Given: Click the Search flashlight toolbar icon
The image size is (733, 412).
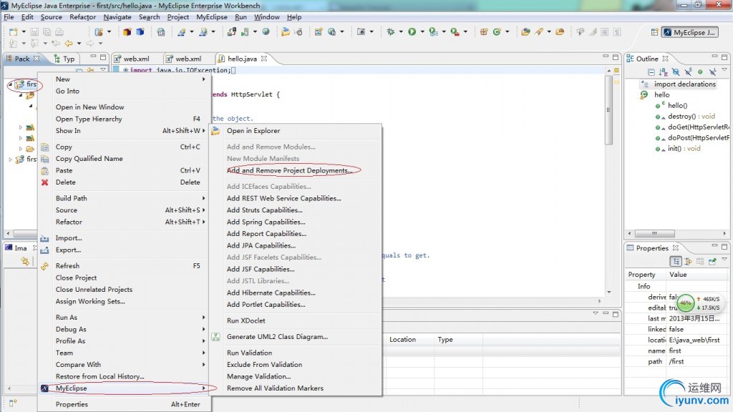Looking at the screenshot, I should (538, 31).
